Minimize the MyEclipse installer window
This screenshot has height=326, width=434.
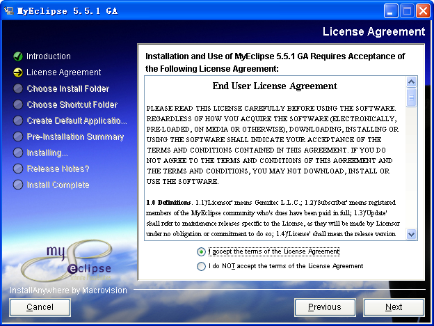click(x=391, y=11)
